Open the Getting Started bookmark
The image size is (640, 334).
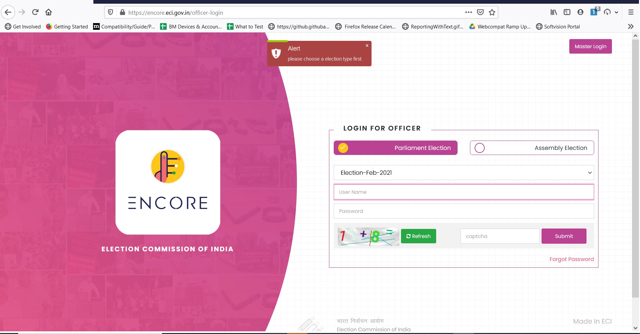(67, 26)
